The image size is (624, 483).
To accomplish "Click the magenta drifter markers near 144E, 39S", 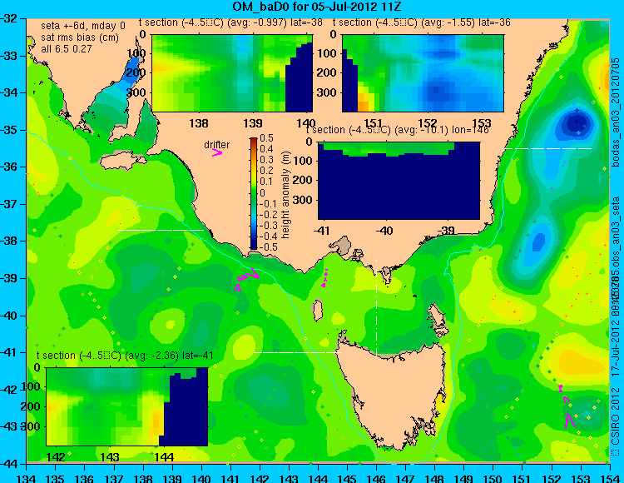I will click(324, 278).
